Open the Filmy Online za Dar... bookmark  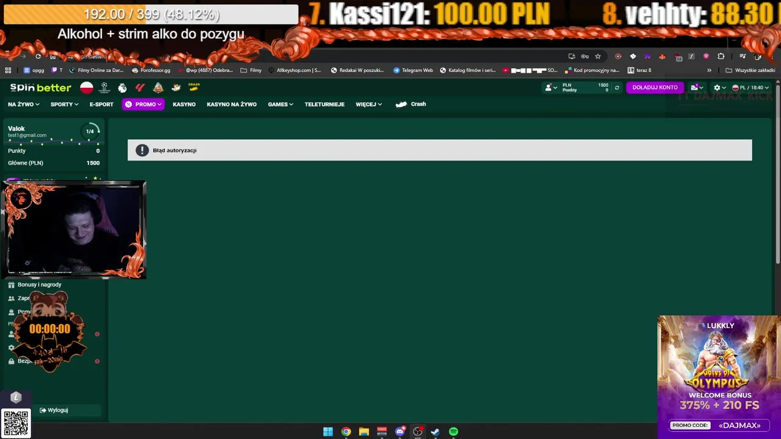coord(96,70)
